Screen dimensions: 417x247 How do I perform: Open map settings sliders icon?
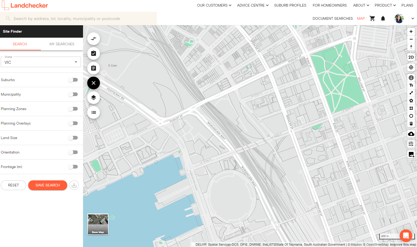point(411,144)
